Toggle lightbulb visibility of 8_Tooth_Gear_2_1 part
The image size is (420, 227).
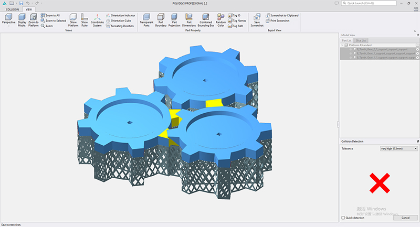pyautogui.click(x=355, y=49)
